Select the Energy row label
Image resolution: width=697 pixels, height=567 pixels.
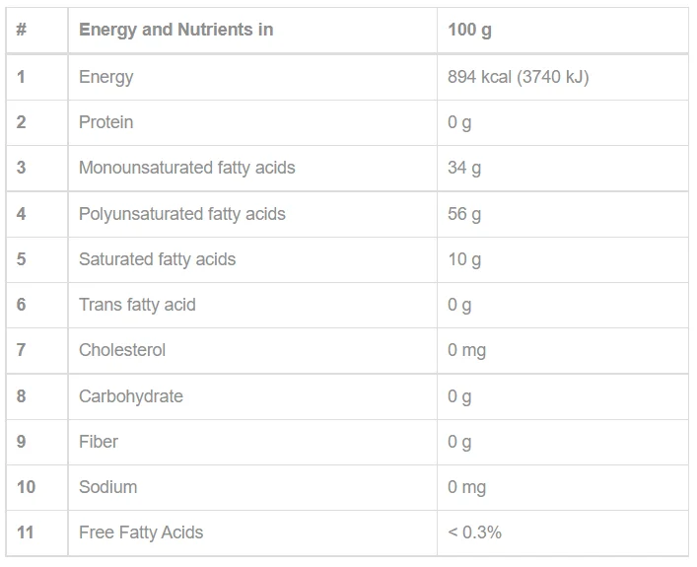click(105, 77)
